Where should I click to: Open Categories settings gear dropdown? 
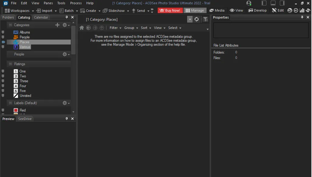tap(66, 25)
